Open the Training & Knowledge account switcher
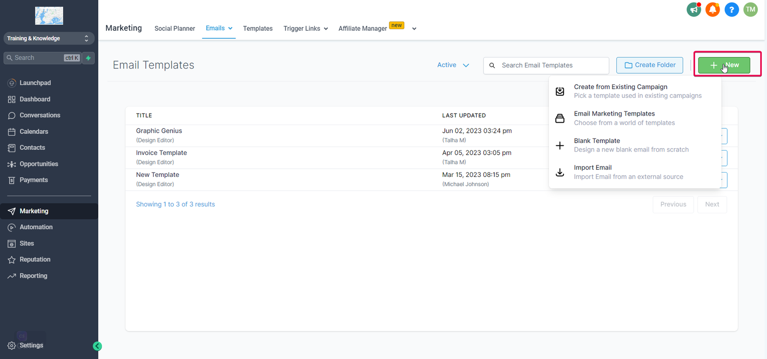The height and width of the screenshot is (359, 767). [48, 38]
